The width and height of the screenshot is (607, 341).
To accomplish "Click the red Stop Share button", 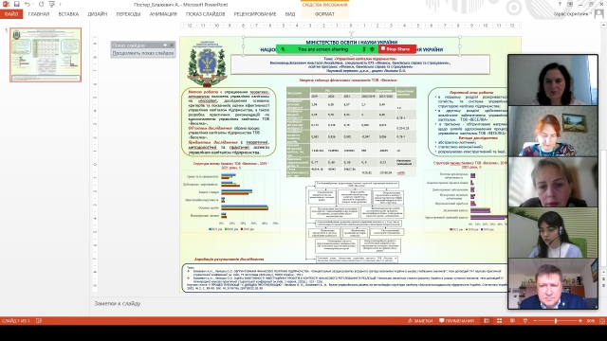I will [x=395, y=49].
